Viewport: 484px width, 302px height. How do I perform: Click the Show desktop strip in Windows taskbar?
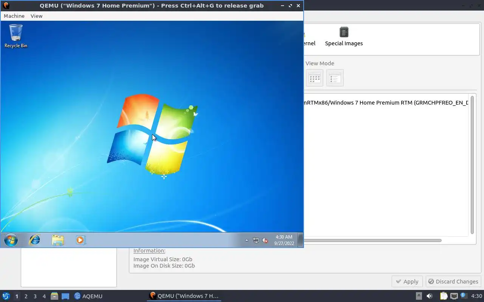tap(300, 240)
